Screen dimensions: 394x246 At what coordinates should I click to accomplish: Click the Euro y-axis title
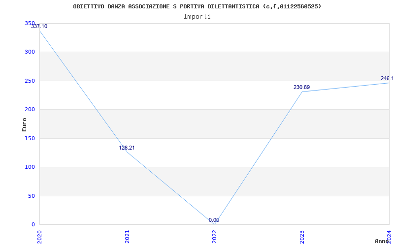coord(24,124)
